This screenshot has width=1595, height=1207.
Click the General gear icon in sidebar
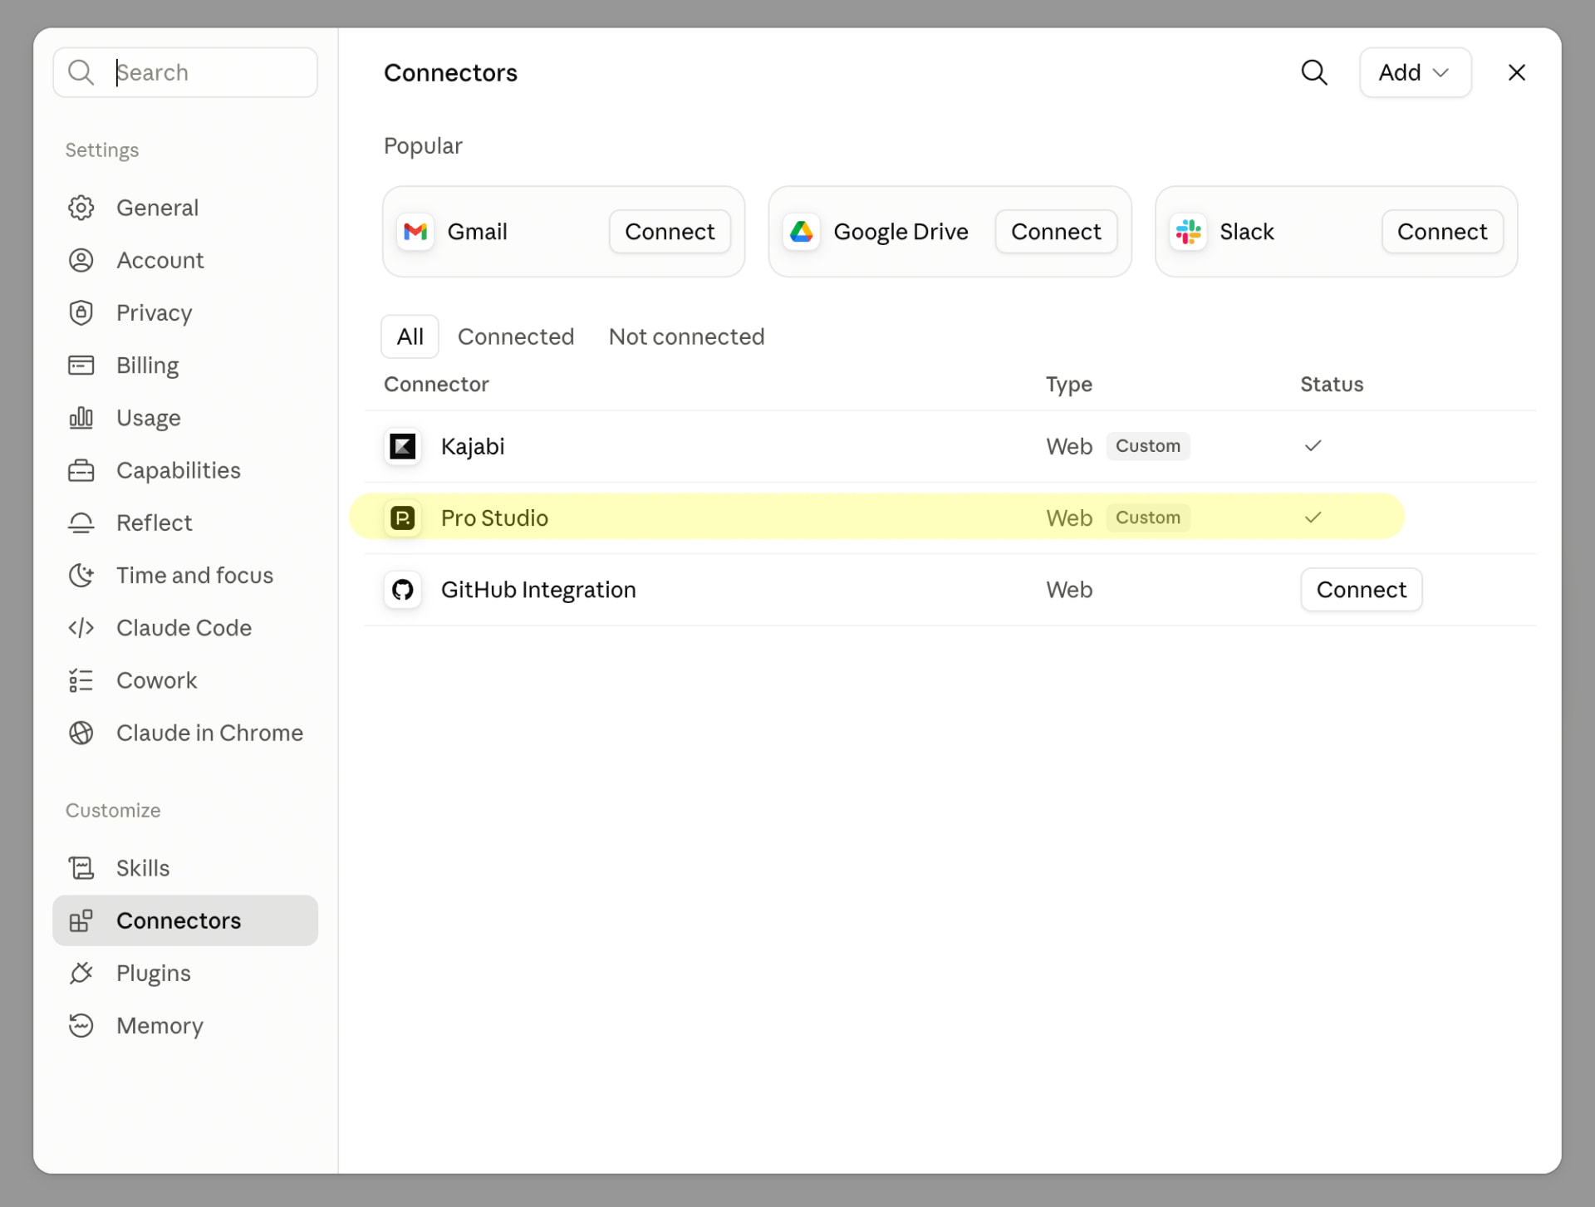coord(81,208)
